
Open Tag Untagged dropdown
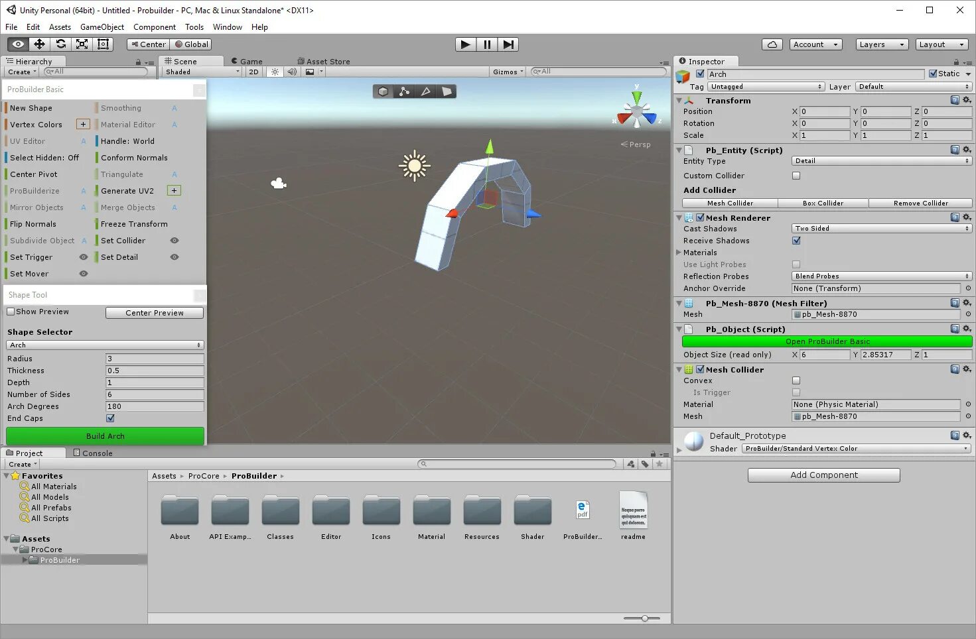[x=766, y=86]
